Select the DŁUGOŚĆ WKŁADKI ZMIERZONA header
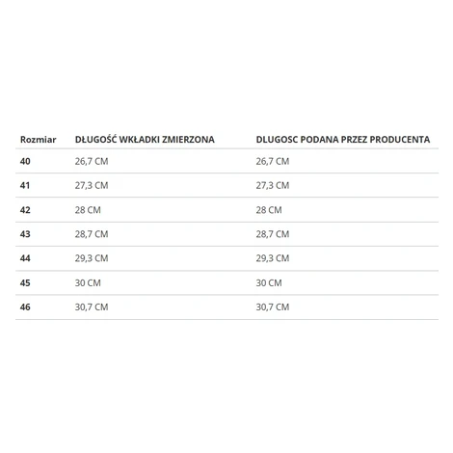 tap(145, 139)
